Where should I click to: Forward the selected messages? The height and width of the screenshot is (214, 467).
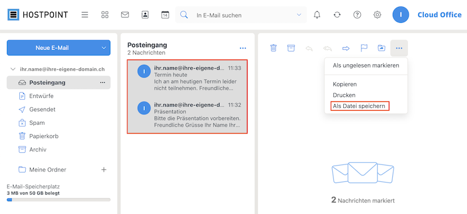(x=346, y=48)
